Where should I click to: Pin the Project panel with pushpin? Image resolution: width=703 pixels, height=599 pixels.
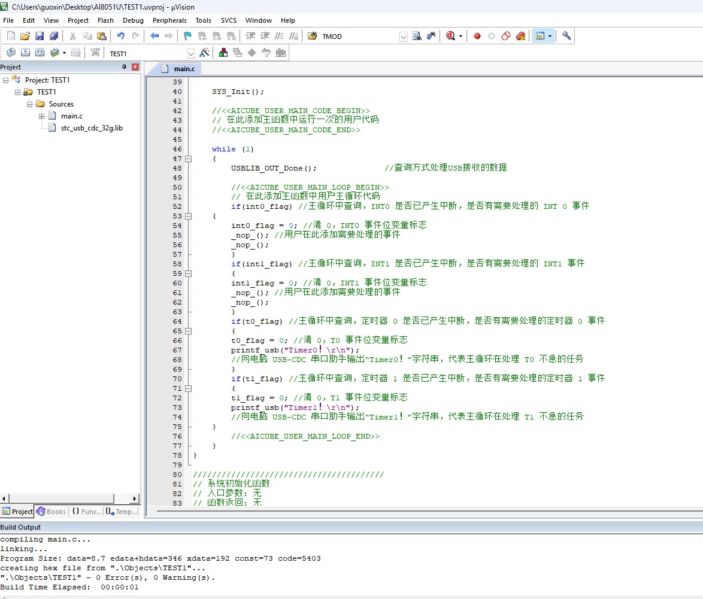[x=124, y=67]
